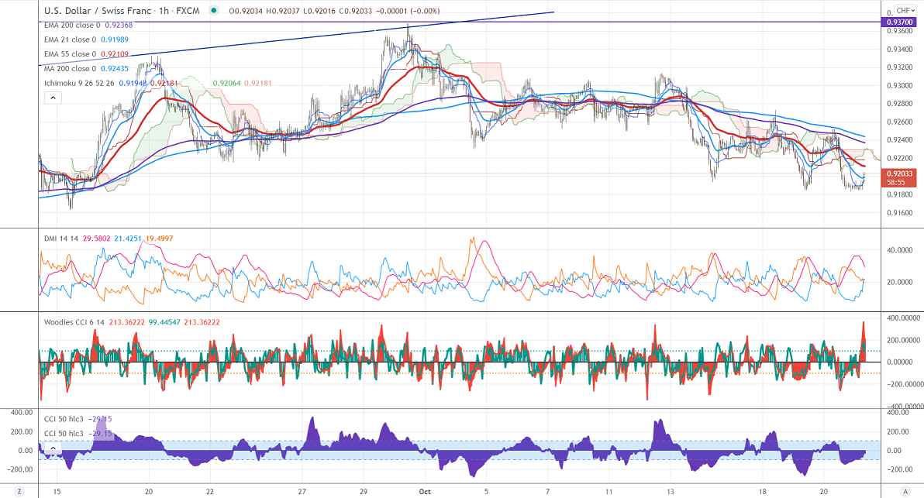924x498 pixels.
Task: Click the EMA 200 value 0.92368
Action: [x=119, y=26]
